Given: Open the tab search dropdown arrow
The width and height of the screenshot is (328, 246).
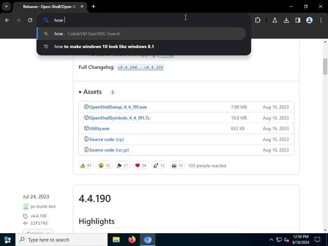Looking at the screenshot, I should [6, 6].
